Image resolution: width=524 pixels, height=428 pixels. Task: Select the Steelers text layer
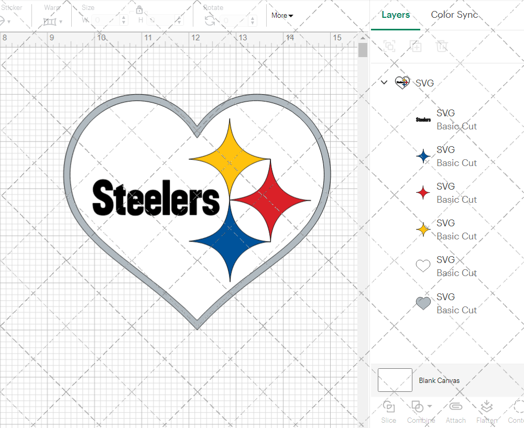point(445,119)
